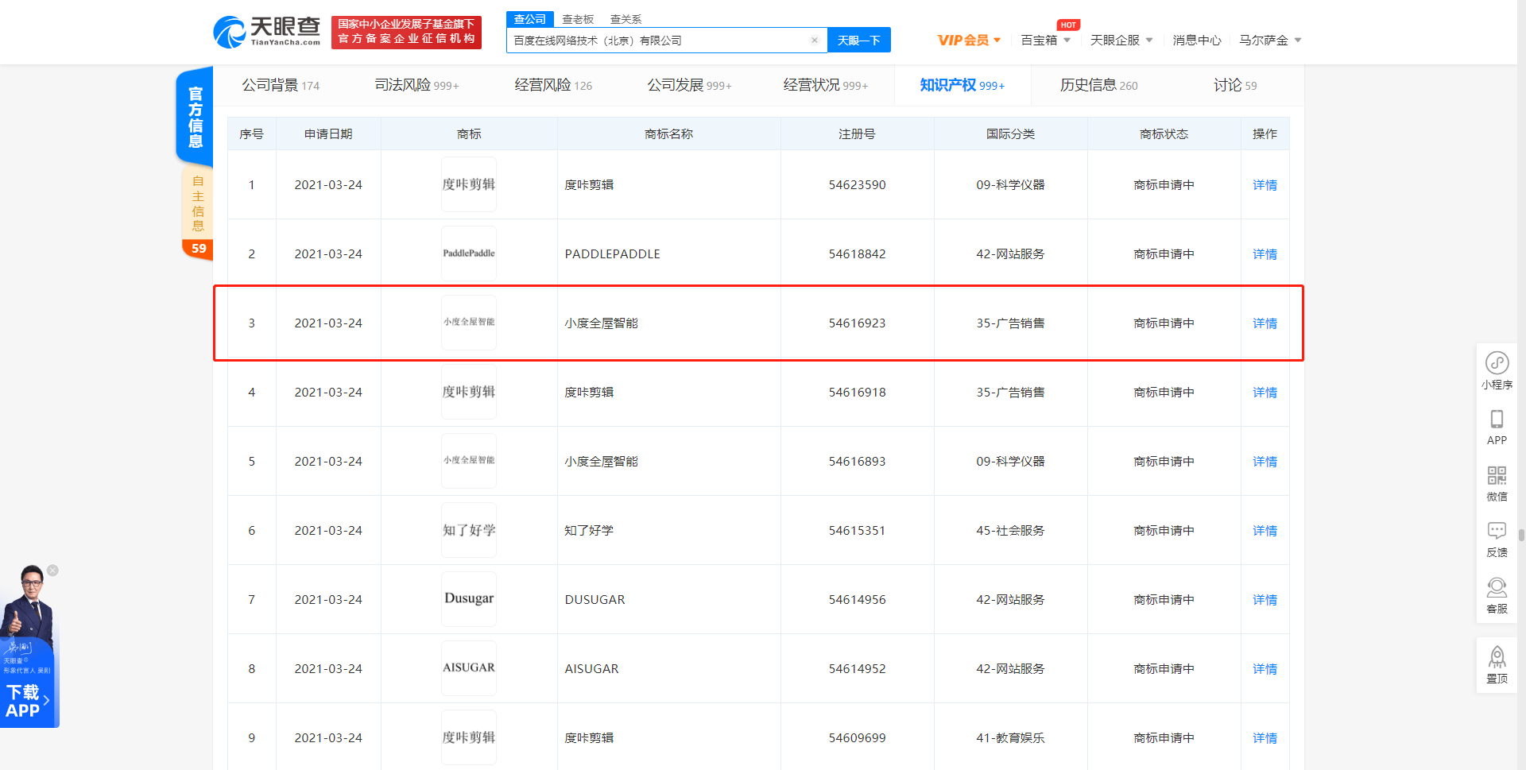This screenshot has height=770, width=1526.
Task: Close the floating 下载APP promo
Action: pyautogui.click(x=52, y=571)
